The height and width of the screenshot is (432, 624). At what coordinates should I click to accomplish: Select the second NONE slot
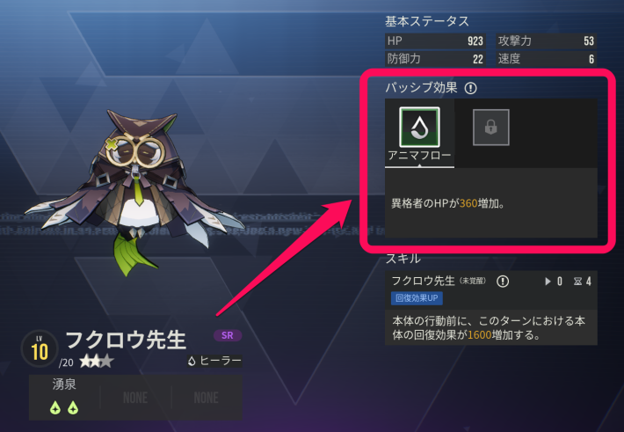207,398
